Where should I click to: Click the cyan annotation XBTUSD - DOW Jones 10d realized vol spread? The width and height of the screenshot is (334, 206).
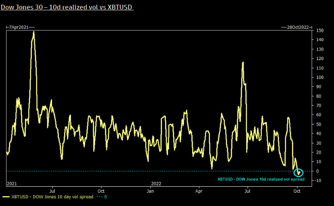[x=261, y=179]
